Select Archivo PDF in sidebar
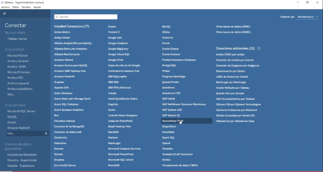The width and height of the screenshot is (323, 172). (x=15, y=78)
